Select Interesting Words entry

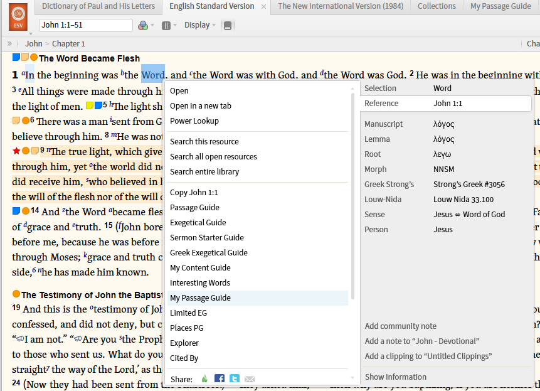click(x=258, y=283)
